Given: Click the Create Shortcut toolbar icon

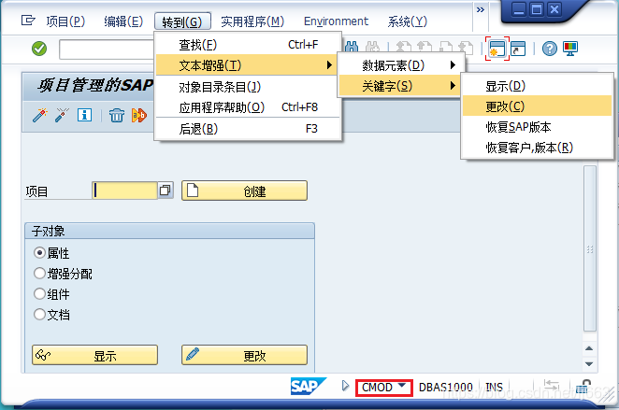Looking at the screenshot, I should pyautogui.click(x=518, y=49).
